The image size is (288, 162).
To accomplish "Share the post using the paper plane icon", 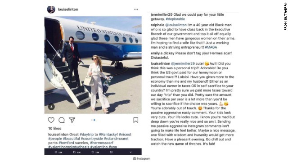I will coord(72,120).
